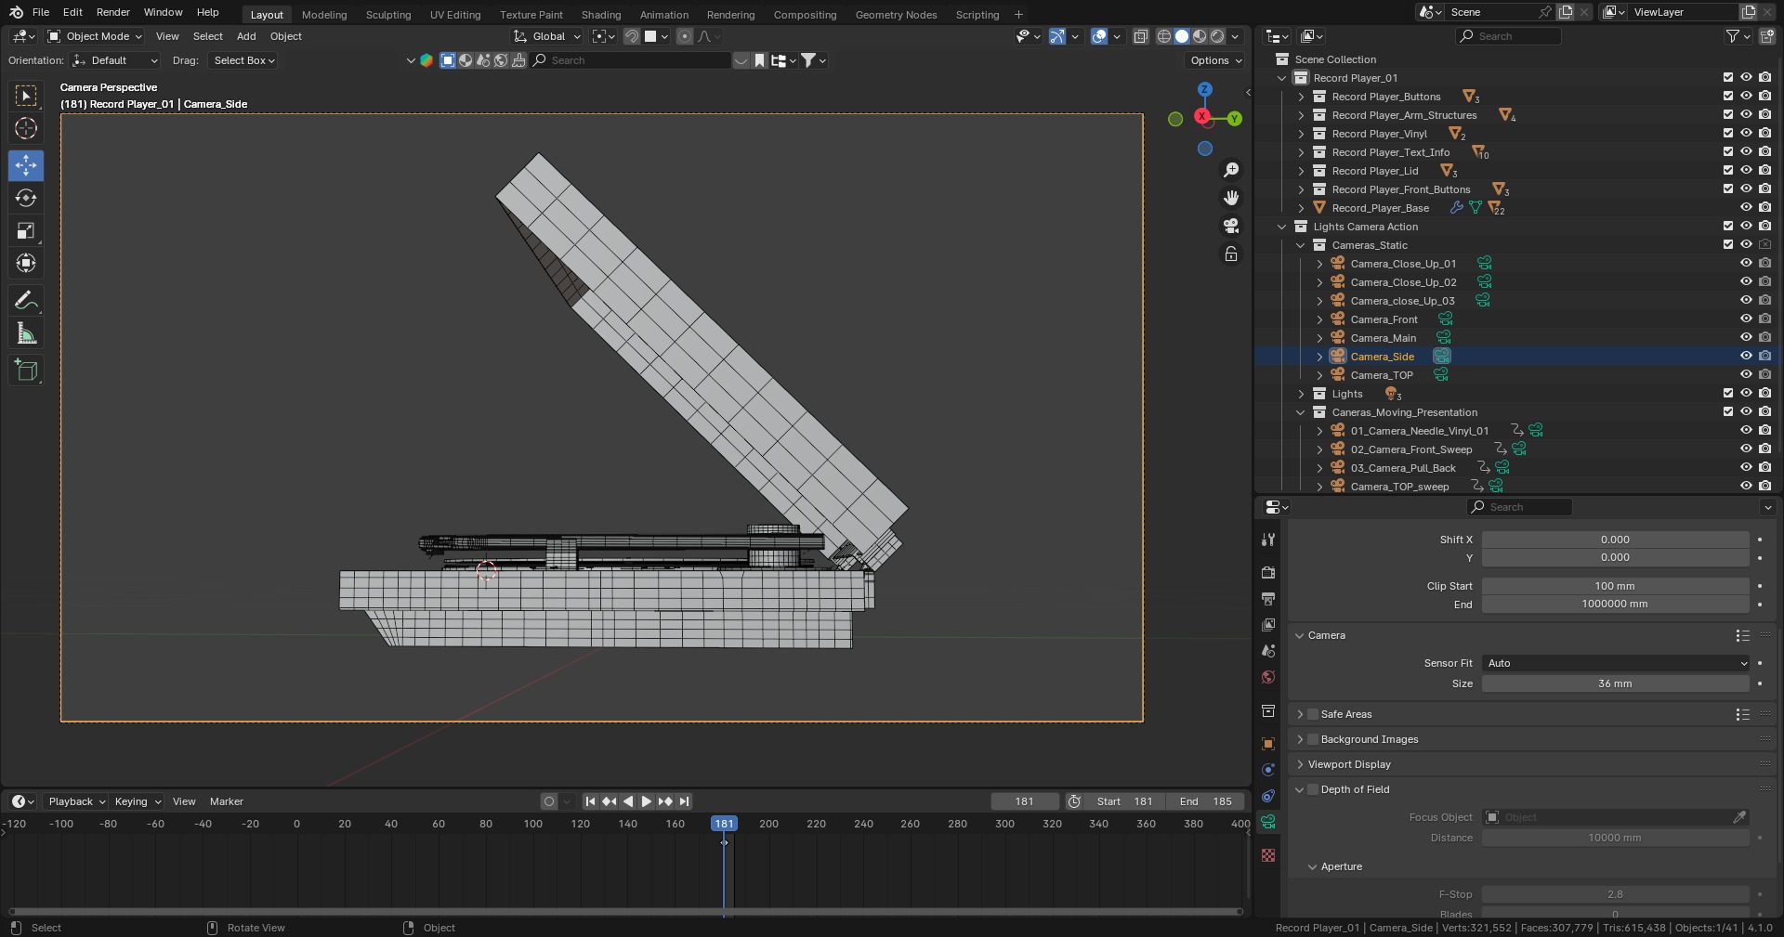The image size is (1784, 937).
Task: Open the Object Mode dropdown
Action: point(95,36)
